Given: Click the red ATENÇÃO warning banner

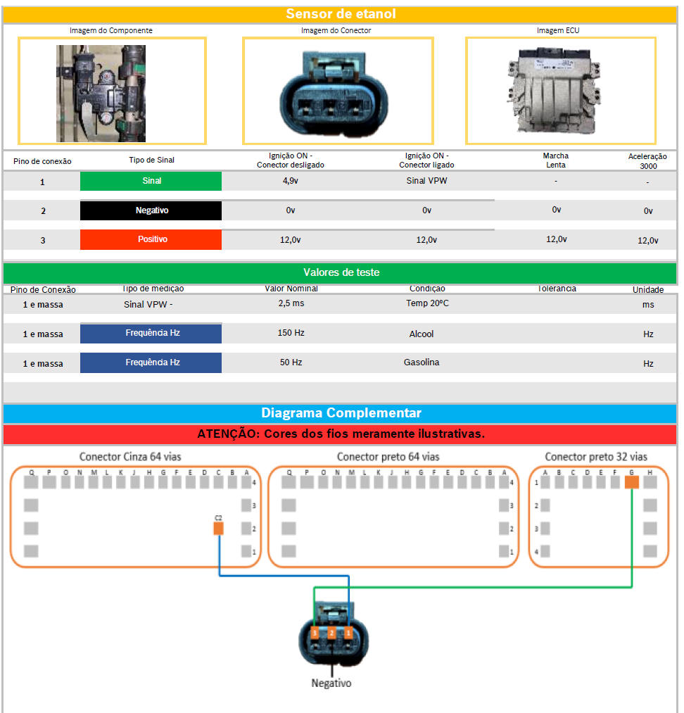Looking at the screenshot, I should pos(341,434).
